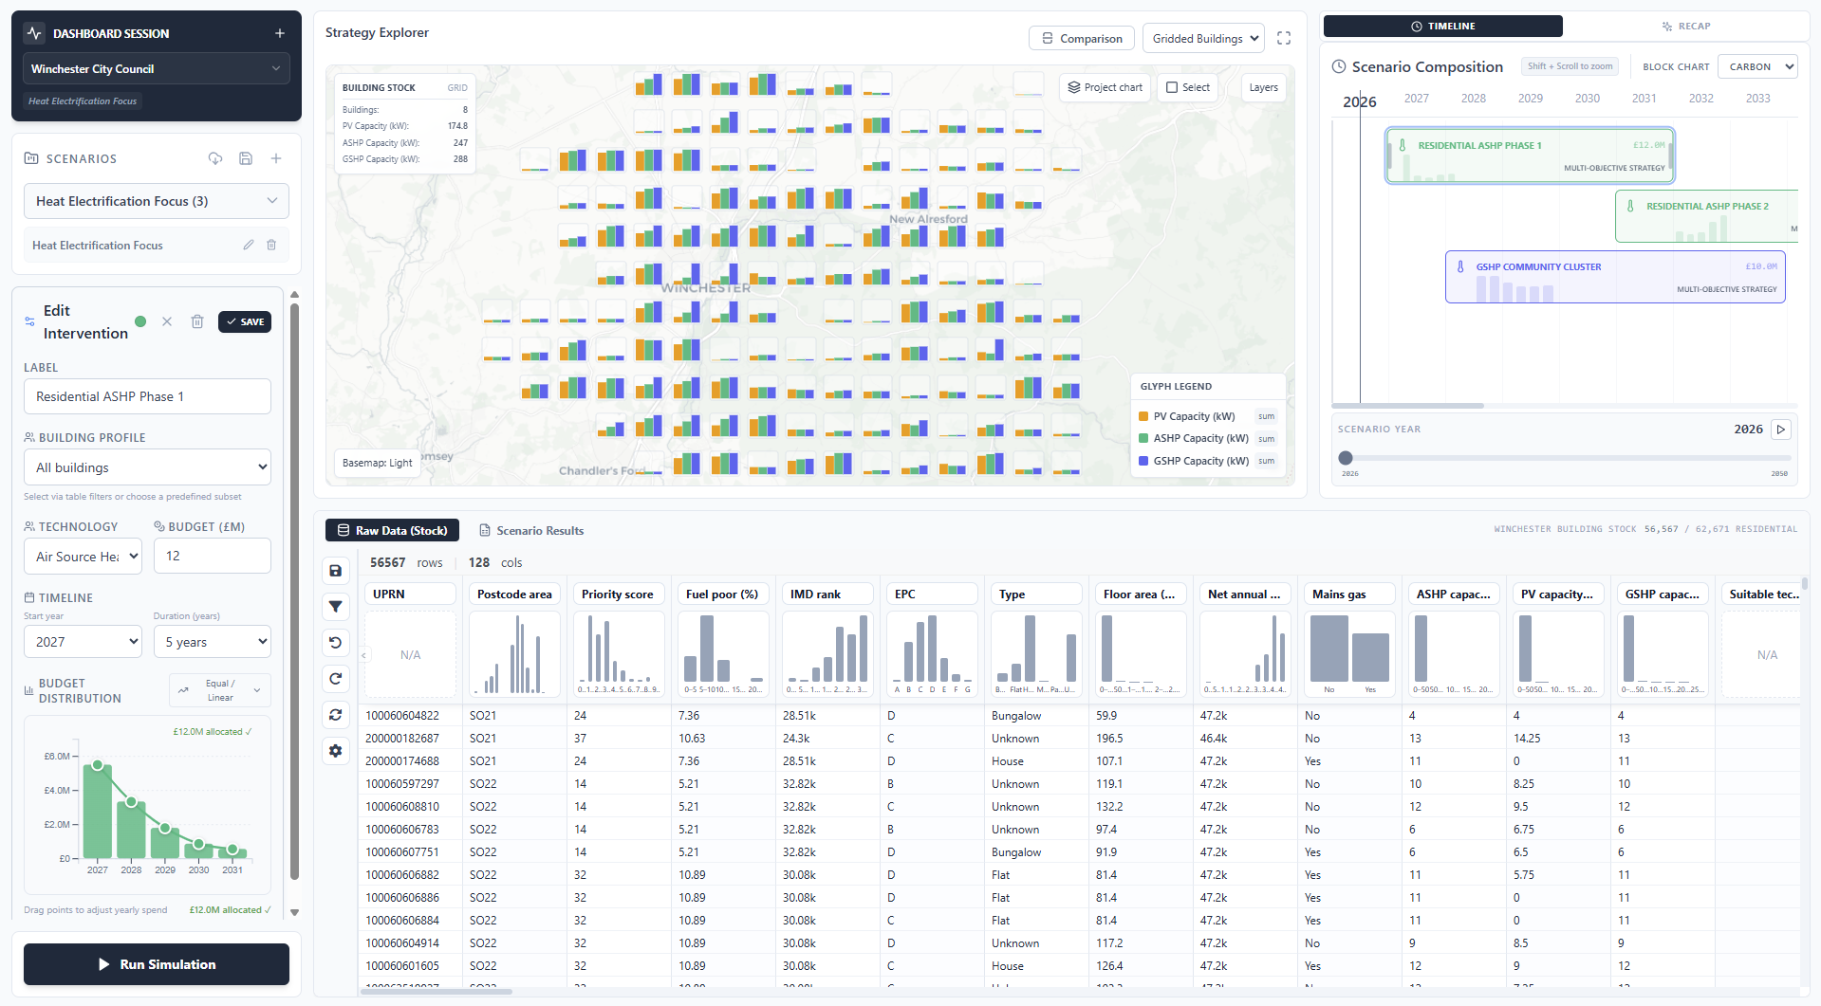Open the column filter icon on the table toolbar
This screenshot has width=1821, height=1006.
click(x=335, y=607)
